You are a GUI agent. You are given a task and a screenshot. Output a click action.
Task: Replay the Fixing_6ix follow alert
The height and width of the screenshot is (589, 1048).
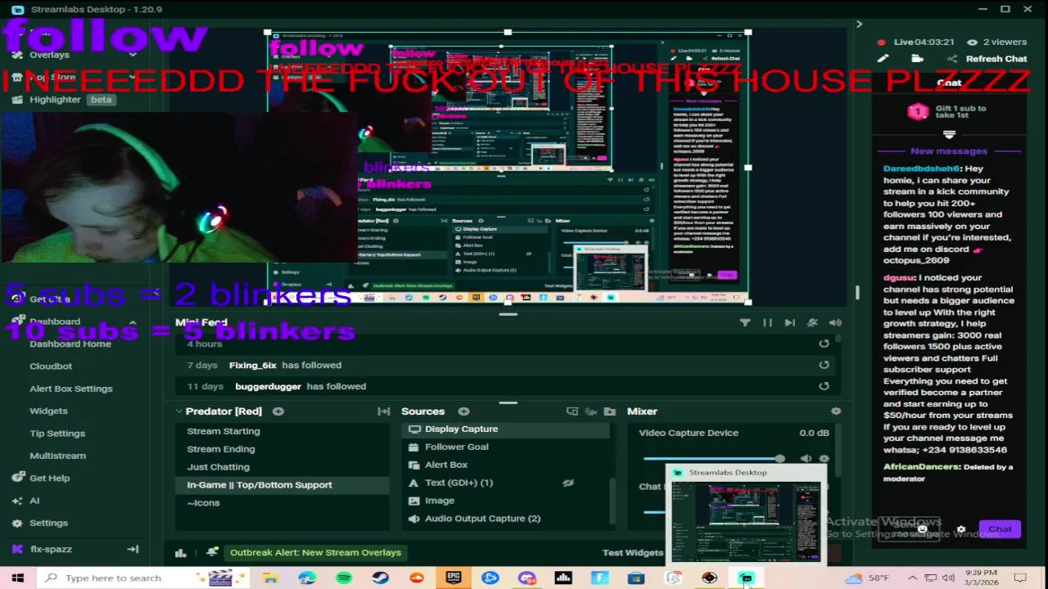(x=824, y=365)
